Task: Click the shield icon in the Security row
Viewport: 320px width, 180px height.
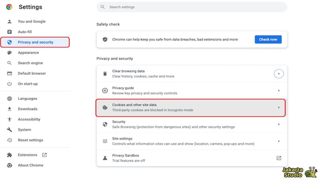Action: (105, 124)
